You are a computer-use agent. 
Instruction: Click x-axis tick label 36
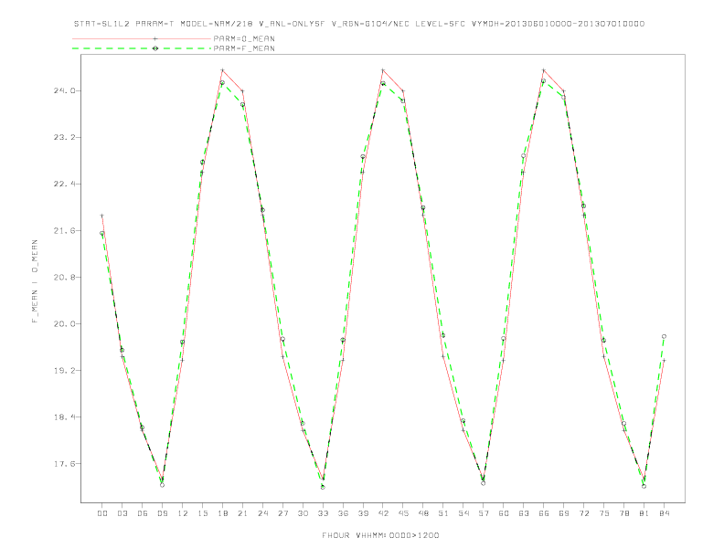[343, 513]
